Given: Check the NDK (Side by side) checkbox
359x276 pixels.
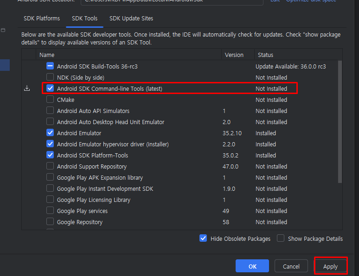Looking at the screenshot, I should pos(50,77).
